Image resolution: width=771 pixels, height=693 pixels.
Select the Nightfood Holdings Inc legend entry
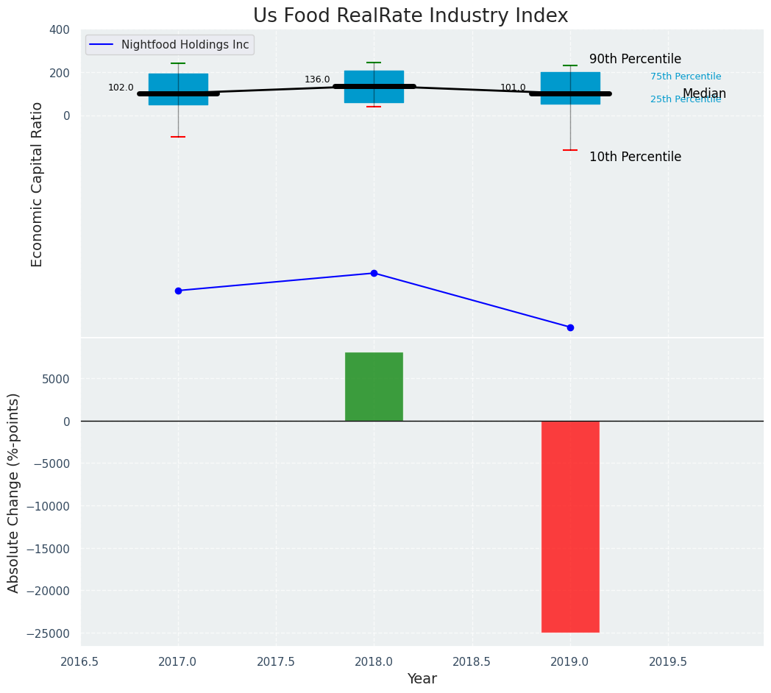185,45
